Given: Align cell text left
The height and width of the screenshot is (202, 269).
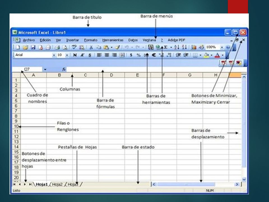Looking at the screenshot, I should pyautogui.click(x=99, y=55).
